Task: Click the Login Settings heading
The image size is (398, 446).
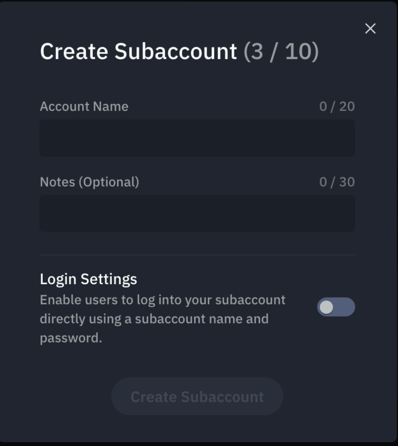Action: tap(88, 280)
